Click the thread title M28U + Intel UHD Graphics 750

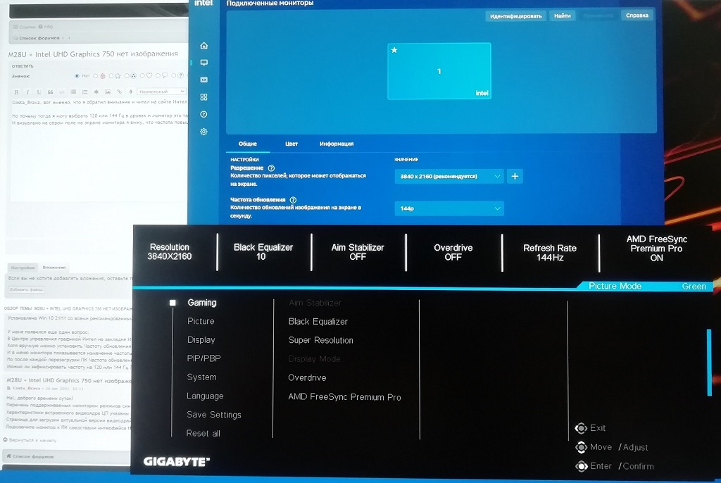92,54
